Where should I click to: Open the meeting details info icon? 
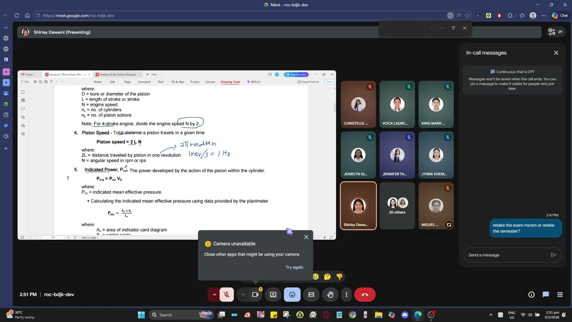coord(531,295)
